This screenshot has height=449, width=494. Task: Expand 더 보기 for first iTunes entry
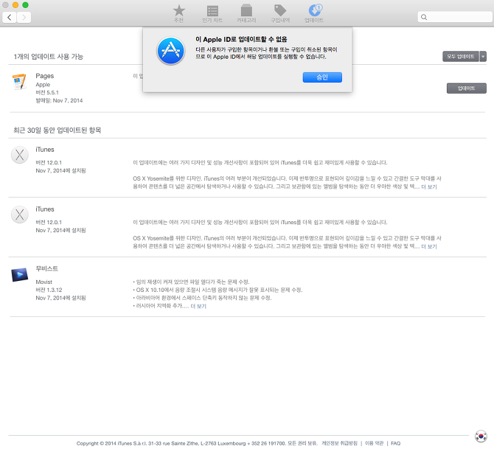pos(429,187)
